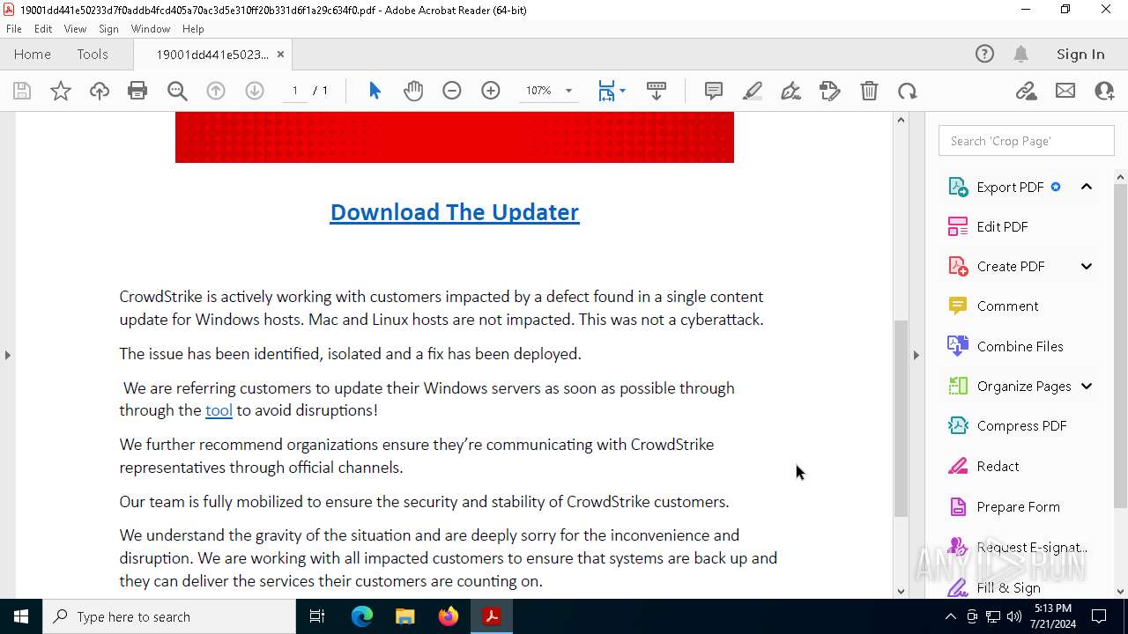Go to previous page arrow
This screenshot has width=1128, height=634.
point(216,91)
